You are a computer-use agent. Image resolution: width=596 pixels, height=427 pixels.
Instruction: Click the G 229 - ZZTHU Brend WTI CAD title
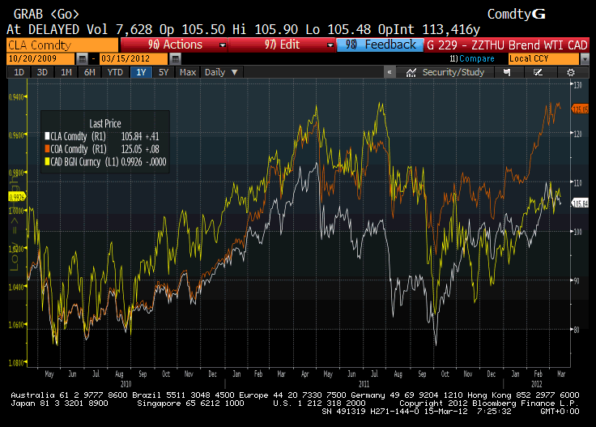tap(507, 45)
